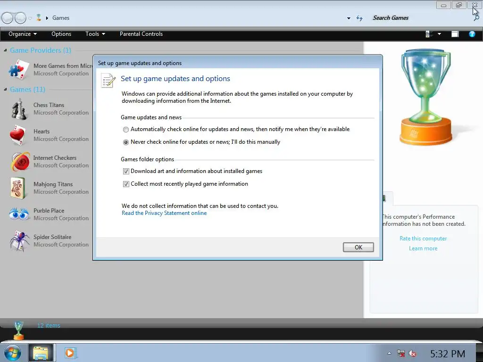
Task: Show hidden tray icons arrow
Action: click(389, 354)
